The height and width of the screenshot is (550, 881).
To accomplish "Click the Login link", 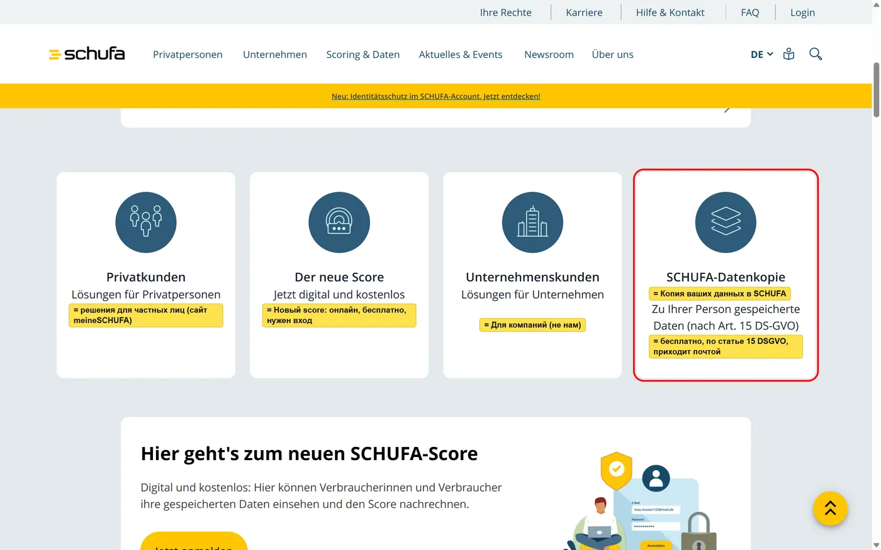I will (x=802, y=13).
